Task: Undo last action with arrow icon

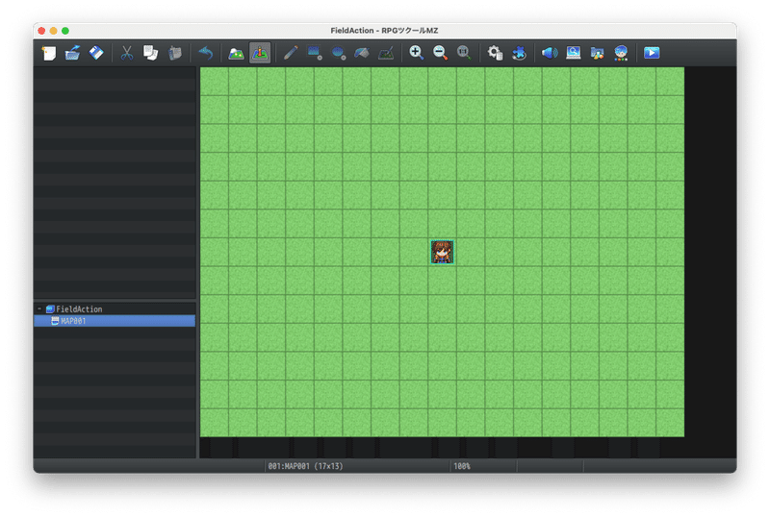Action: [x=206, y=53]
